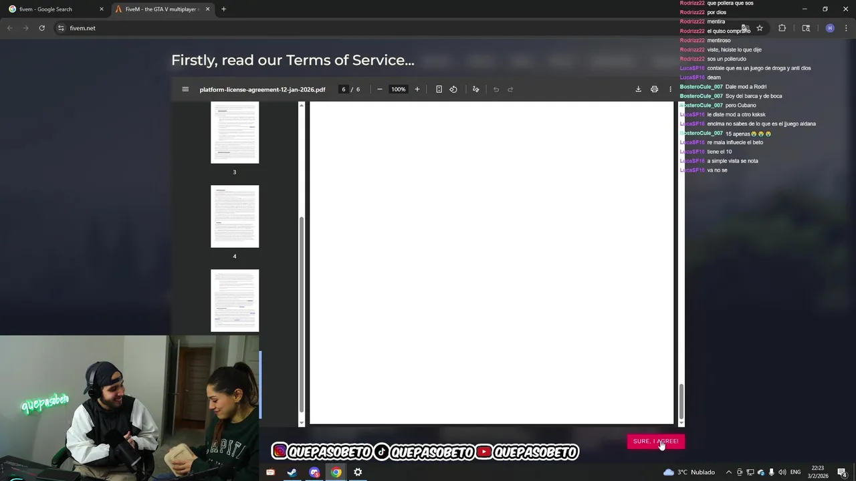Open page 4 thumbnail
856x481 pixels.
(x=235, y=216)
